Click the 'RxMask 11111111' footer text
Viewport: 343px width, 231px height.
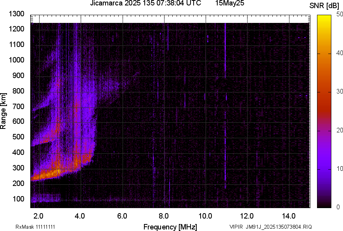pos(35,227)
